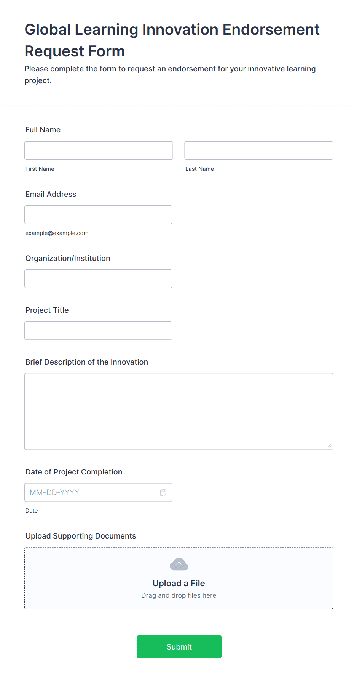Click the 'Drag and drop files here' text

179,595
